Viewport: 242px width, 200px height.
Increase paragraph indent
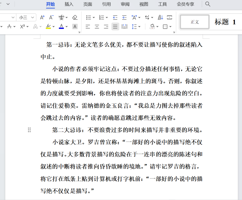click(124, 17)
